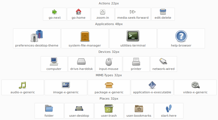Select the media-seek-forward icon

coord(133,12)
